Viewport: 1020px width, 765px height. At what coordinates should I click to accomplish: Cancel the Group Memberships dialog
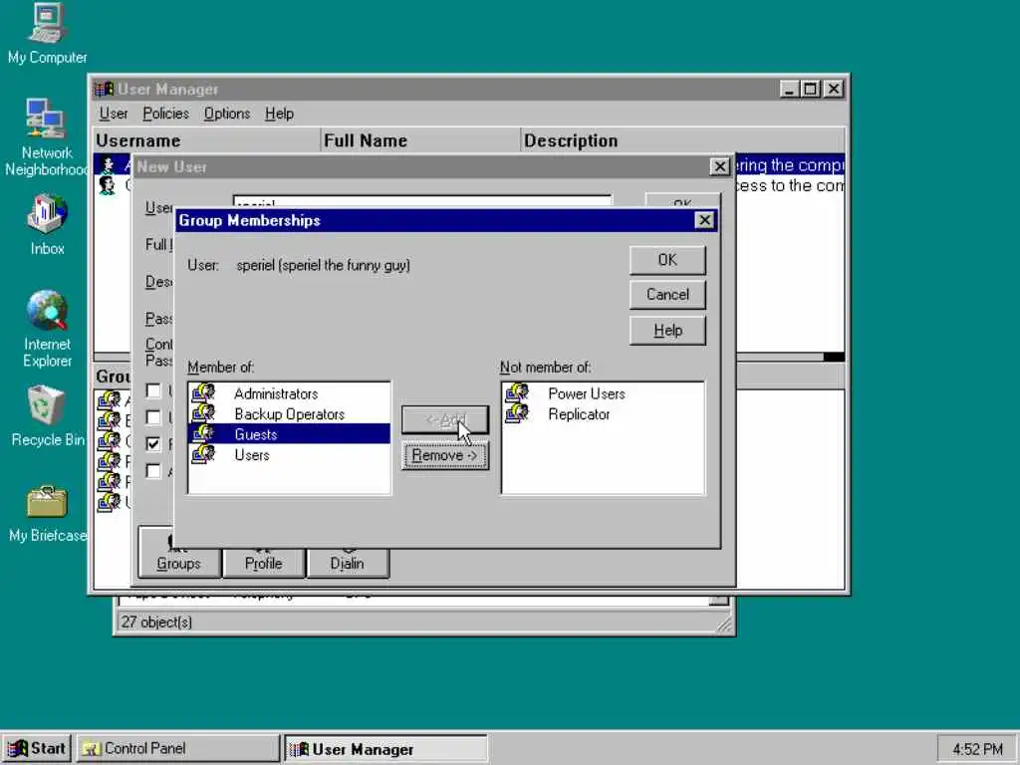coord(667,295)
